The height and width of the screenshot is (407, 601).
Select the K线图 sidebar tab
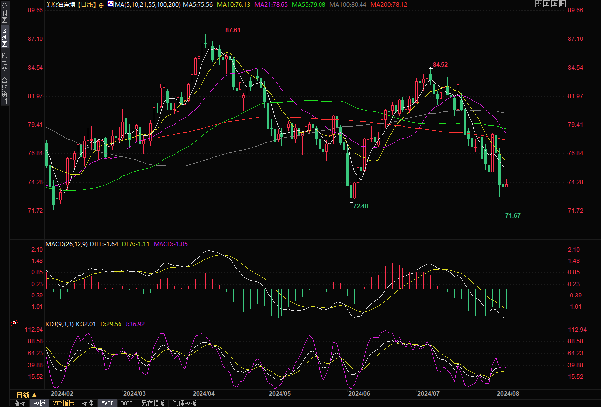click(x=4, y=37)
